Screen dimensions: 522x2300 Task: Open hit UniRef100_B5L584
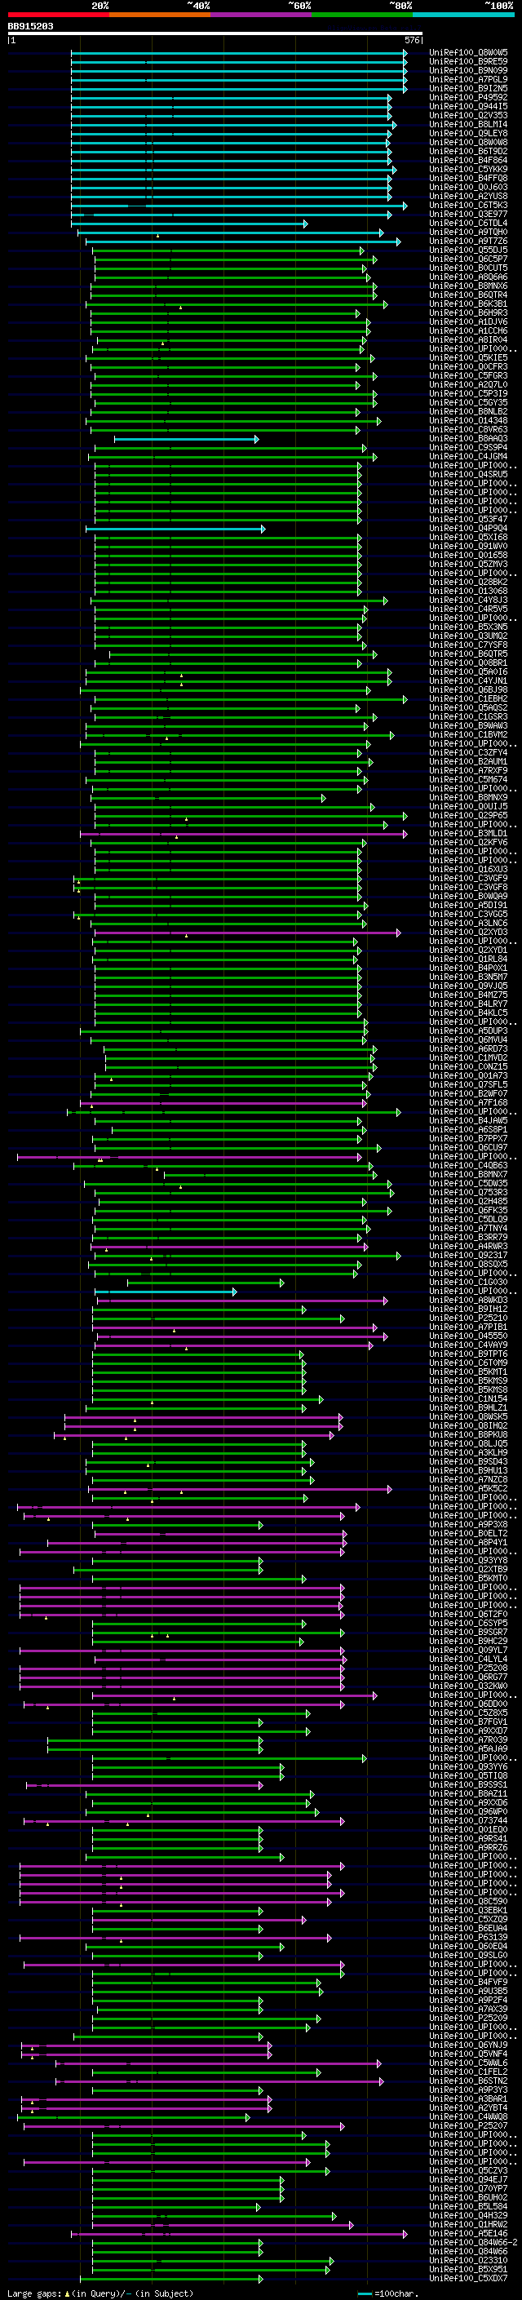tap(468, 2206)
